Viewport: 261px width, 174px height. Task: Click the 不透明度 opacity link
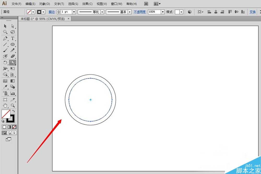coord(140,12)
